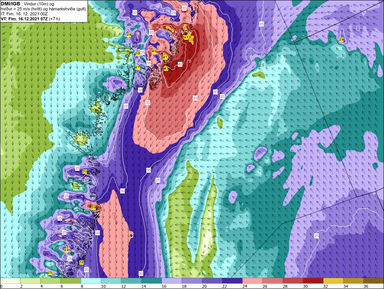Pick the 20–22 m/s purple legend swatch

(212, 281)
